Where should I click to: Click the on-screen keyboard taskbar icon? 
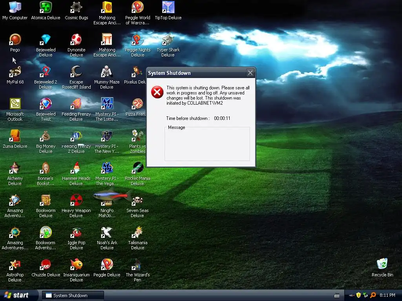[x=337, y=296]
